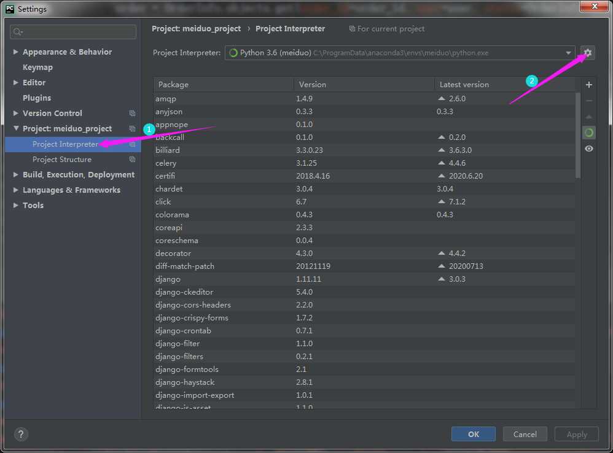This screenshot has width=613, height=453.
Task: Click the upgrade arrow beside decorator 4.4.2
Action: tap(442, 253)
